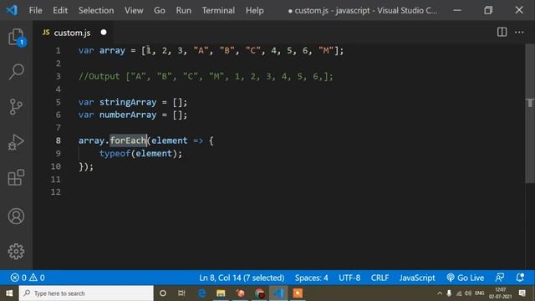Click the array variable name on line 1
Screen dimensions: 535x301
pyautogui.click(x=112, y=50)
